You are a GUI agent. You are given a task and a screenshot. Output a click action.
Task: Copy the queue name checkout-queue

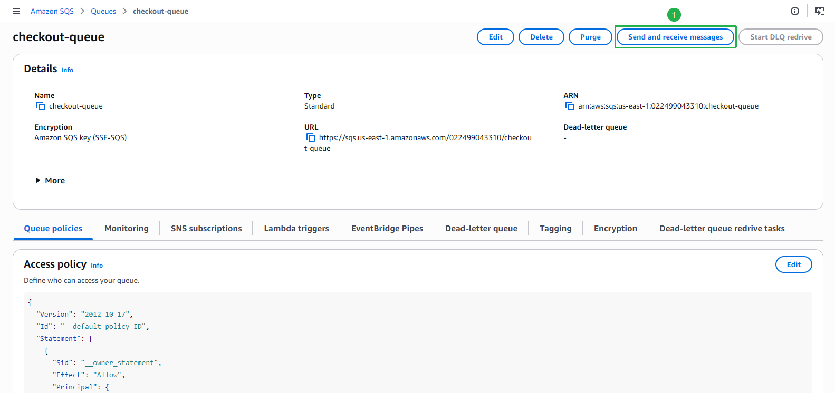(41, 106)
